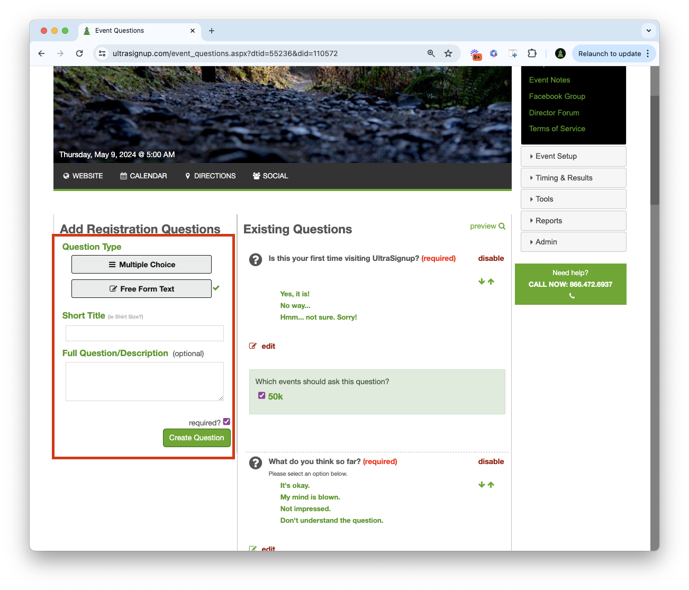
Task: Click the address bar URL
Action: click(x=225, y=53)
